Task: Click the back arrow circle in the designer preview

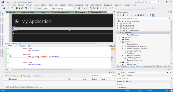Action: 17,21
